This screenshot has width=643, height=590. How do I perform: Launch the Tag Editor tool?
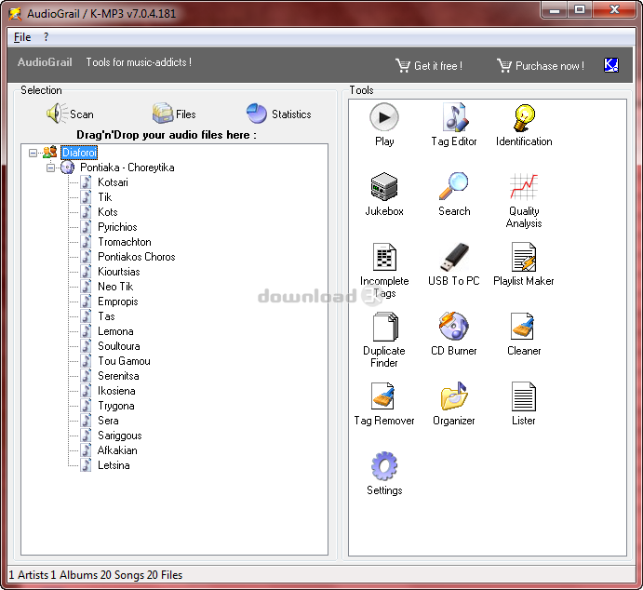pos(454,125)
